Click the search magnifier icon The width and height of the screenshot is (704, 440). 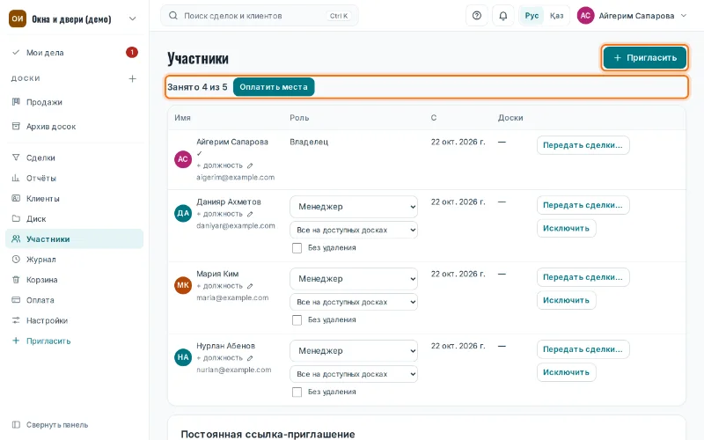click(x=172, y=16)
